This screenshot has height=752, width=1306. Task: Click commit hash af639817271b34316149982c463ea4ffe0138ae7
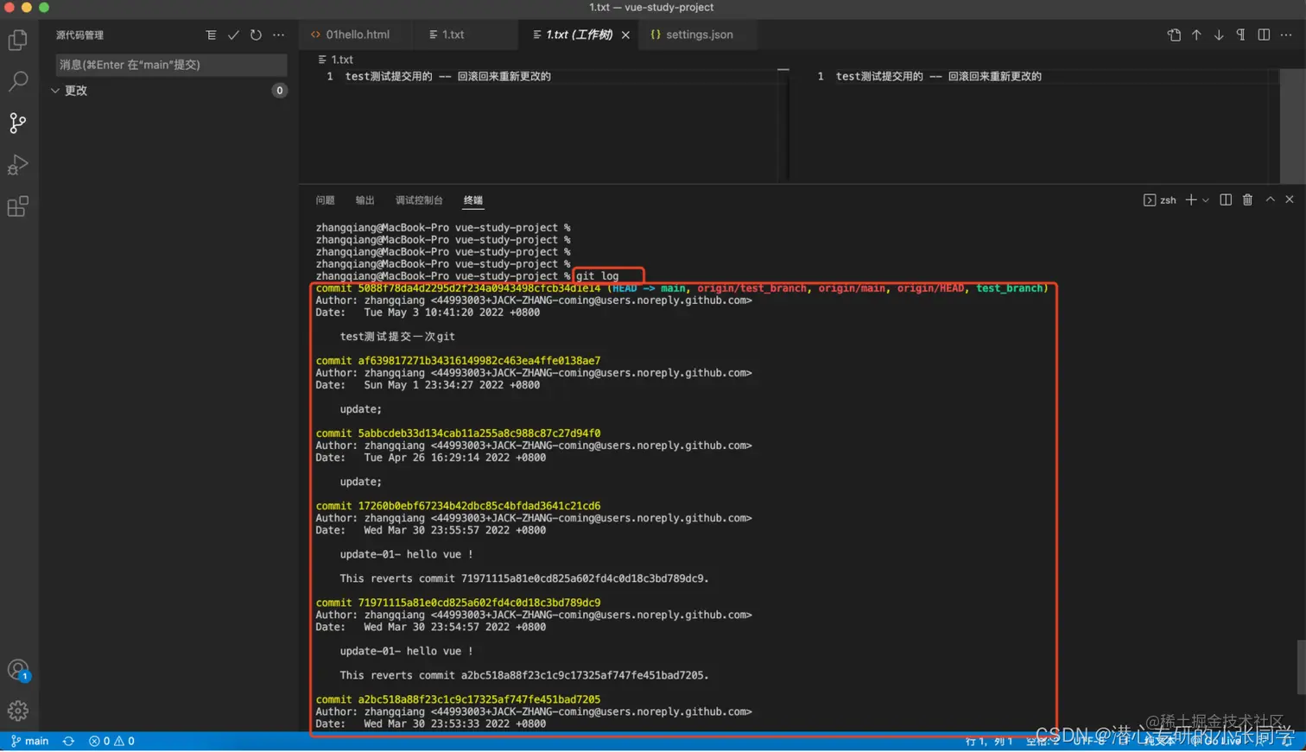tap(479, 361)
